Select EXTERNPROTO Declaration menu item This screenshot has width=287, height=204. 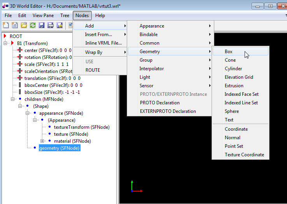pos(170,111)
